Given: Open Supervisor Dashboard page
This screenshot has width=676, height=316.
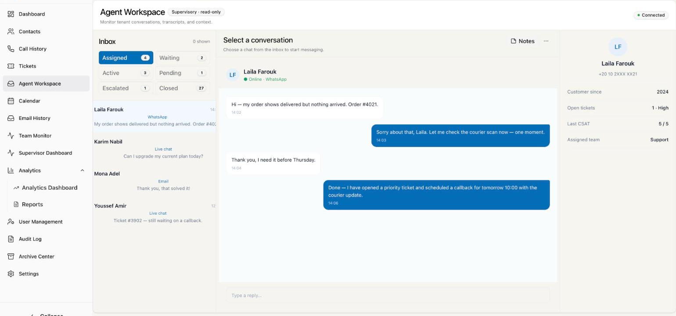Looking at the screenshot, I should [46, 153].
